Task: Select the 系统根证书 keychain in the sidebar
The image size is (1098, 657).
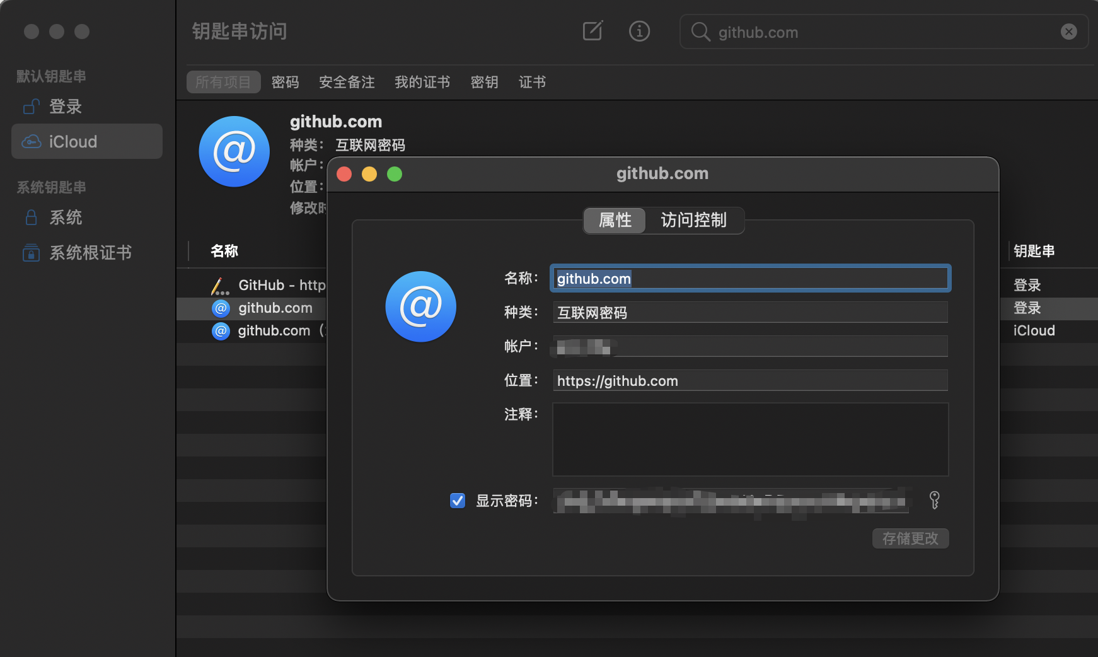Action: 87,253
